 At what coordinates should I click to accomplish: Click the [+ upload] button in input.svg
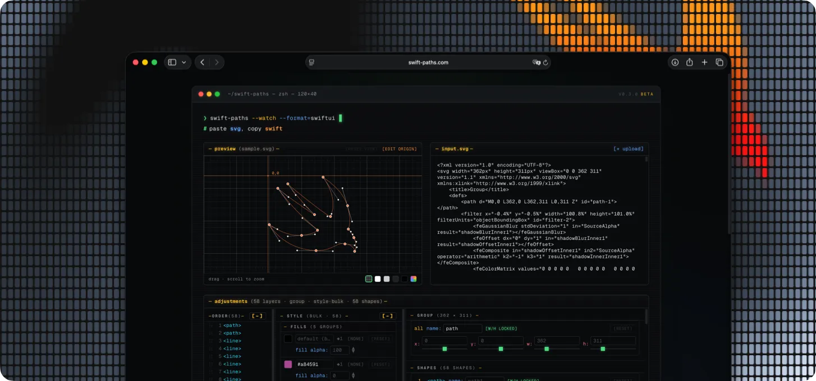pyautogui.click(x=629, y=149)
